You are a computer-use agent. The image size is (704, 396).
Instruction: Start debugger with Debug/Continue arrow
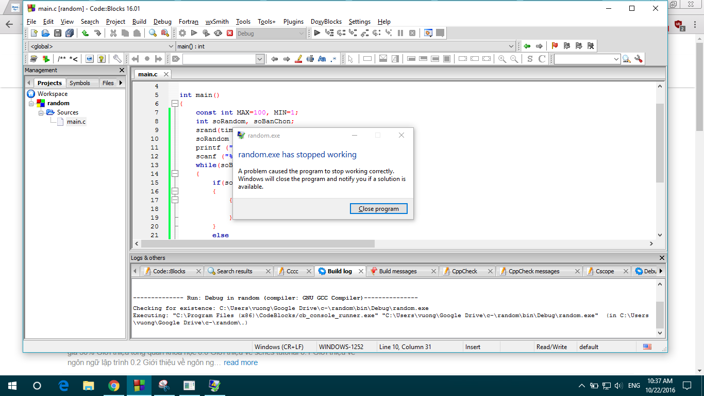pos(317,33)
